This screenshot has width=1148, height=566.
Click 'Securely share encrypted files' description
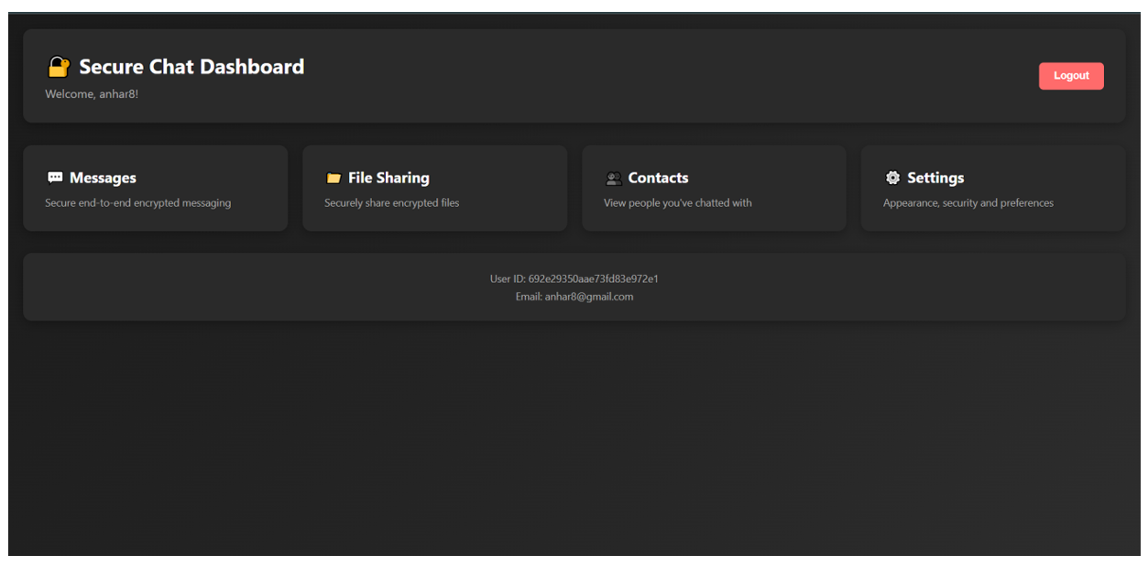pyautogui.click(x=391, y=203)
